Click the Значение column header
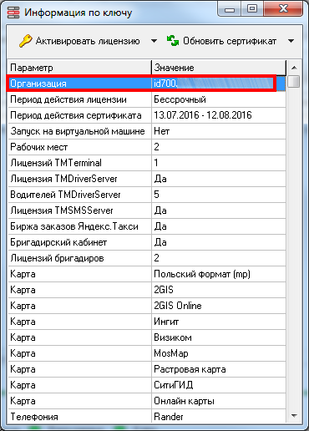 219,68
